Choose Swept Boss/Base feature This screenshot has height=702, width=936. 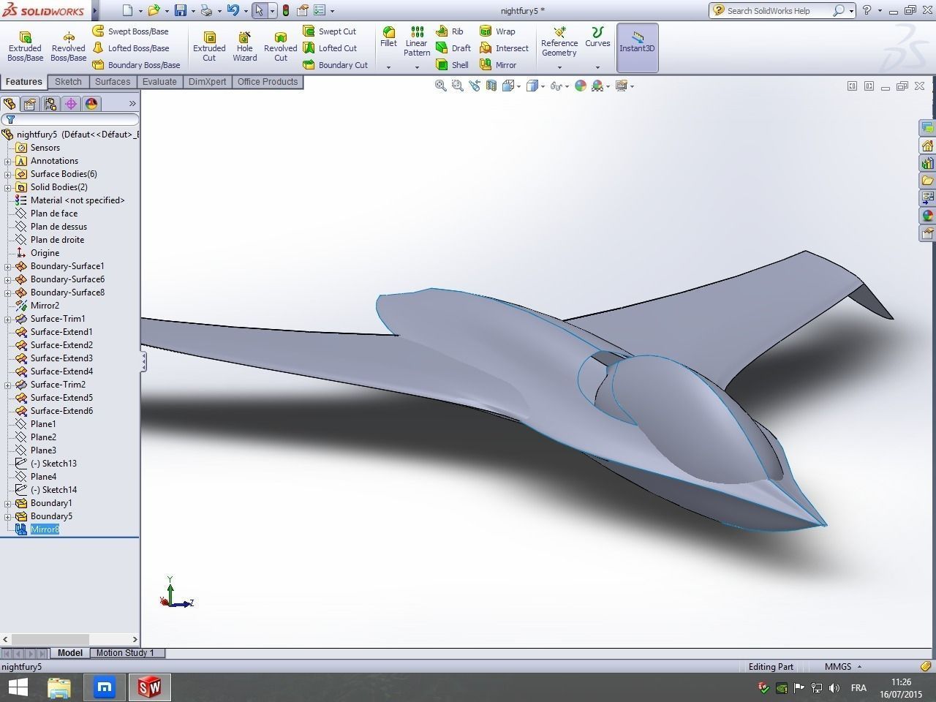(130, 31)
